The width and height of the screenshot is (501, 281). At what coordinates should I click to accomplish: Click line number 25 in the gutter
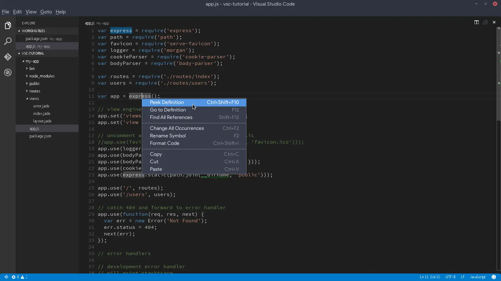pos(91,188)
